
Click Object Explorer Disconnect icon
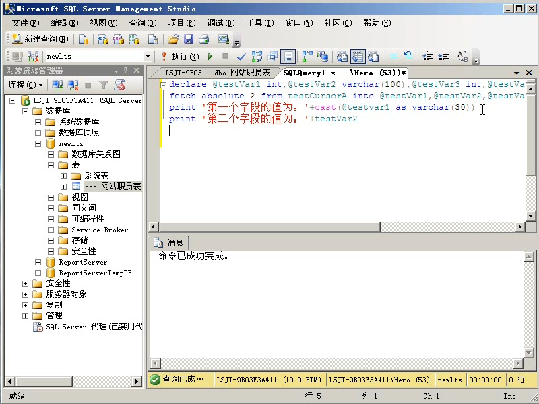(73, 85)
